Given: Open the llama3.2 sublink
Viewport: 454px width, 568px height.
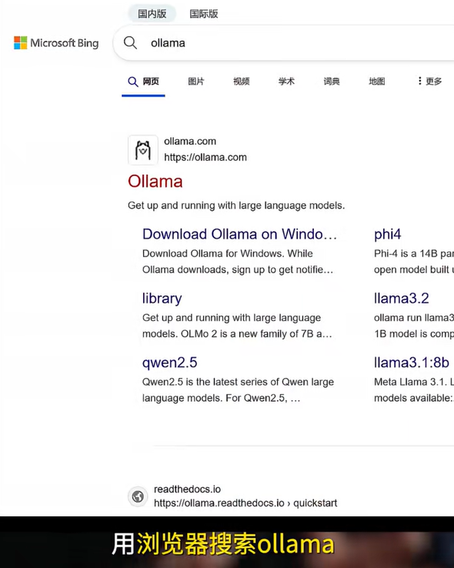Looking at the screenshot, I should pyautogui.click(x=401, y=298).
